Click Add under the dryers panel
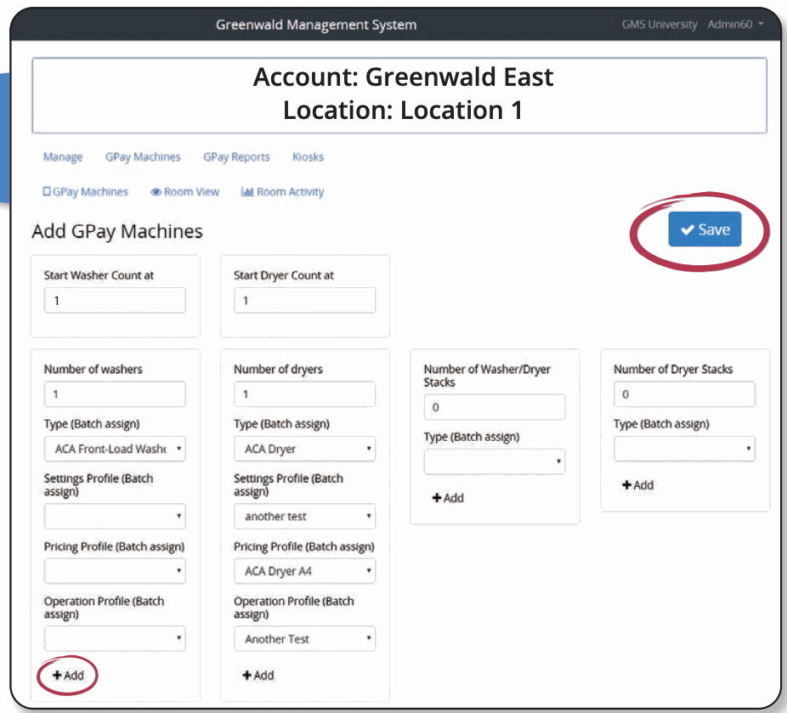Screen dimensions: 787x713 (258, 676)
